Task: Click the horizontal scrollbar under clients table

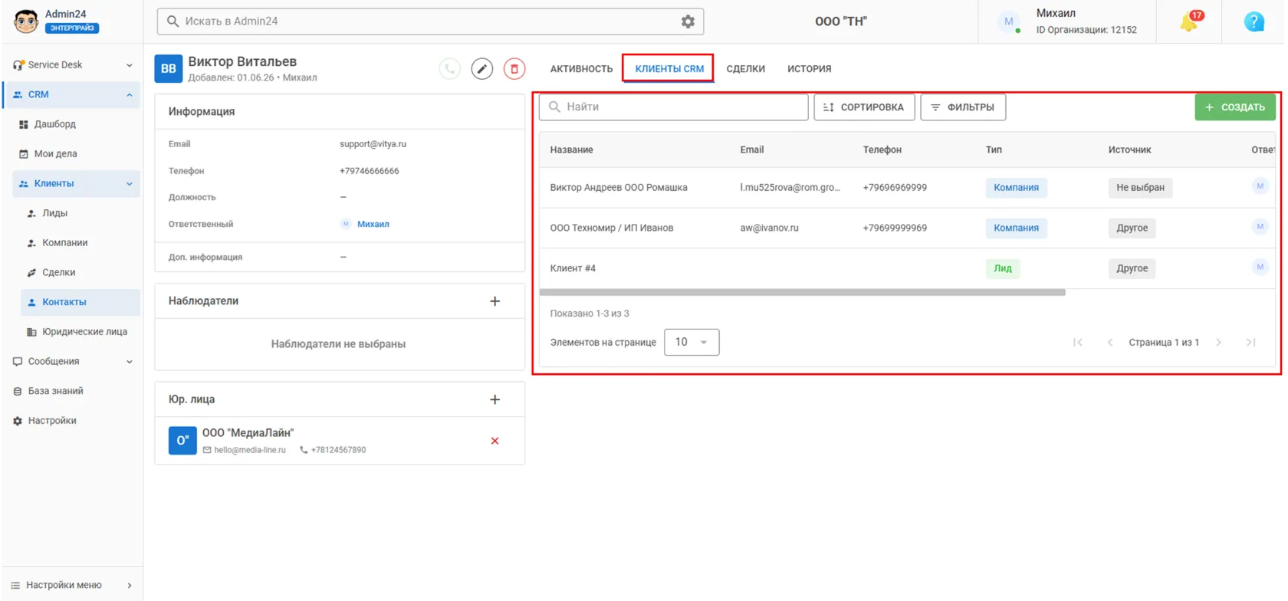Action: [802, 292]
